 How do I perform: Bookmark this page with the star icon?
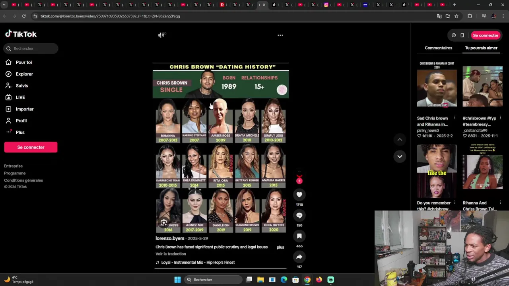pos(457,16)
